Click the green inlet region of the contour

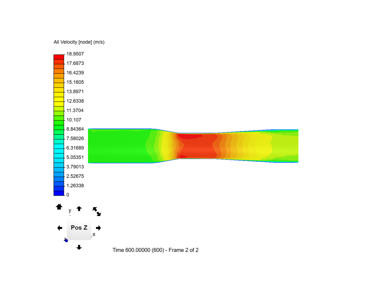click(119, 146)
